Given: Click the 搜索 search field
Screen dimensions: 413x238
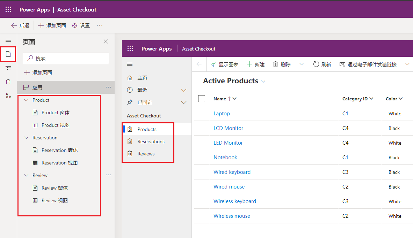Looking at the screenshot, I should point(66,58).
